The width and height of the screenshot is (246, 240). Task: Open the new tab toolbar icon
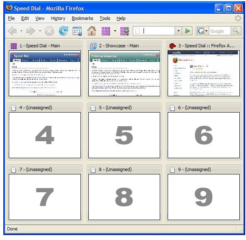point(77,31)
